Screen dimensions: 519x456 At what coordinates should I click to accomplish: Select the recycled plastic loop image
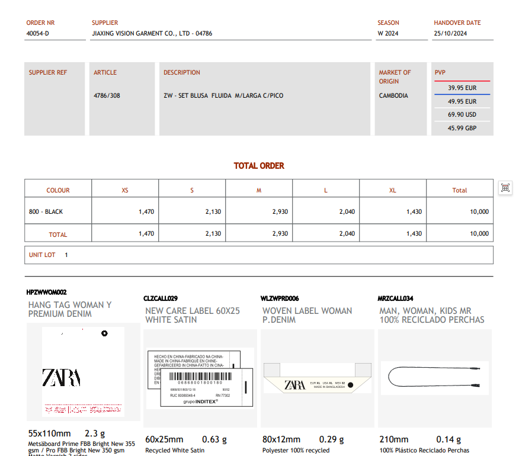(x=434, y=377)
